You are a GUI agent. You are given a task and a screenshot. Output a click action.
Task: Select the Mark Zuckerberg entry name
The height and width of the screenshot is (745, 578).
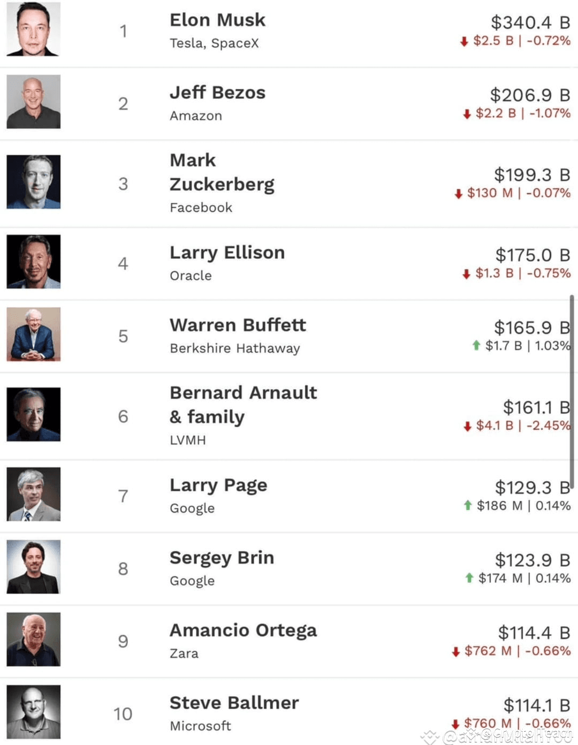point(222,172)
